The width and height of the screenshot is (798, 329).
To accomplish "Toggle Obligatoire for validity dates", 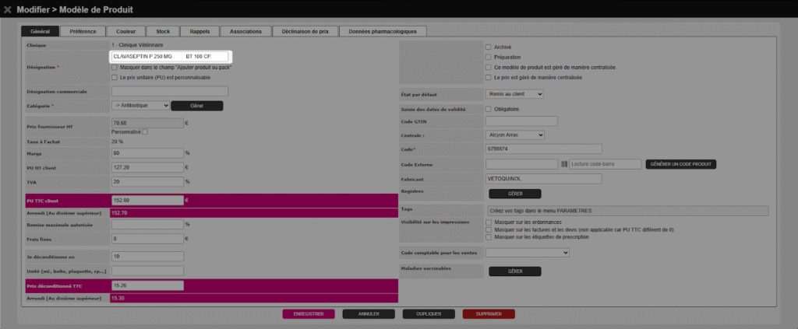I will [488, 109].
